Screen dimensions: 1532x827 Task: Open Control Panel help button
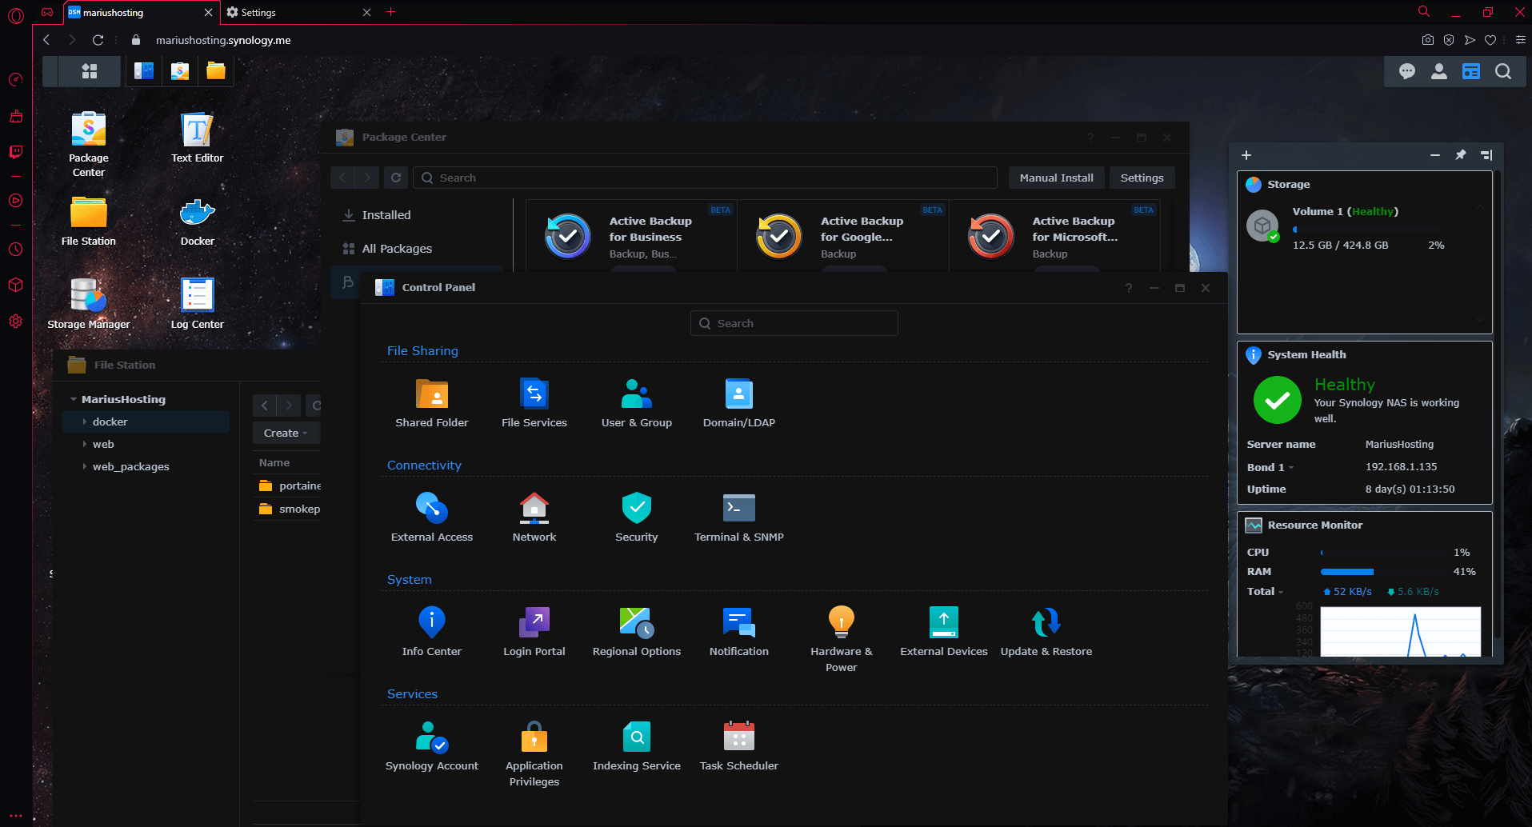point(1129,288)
